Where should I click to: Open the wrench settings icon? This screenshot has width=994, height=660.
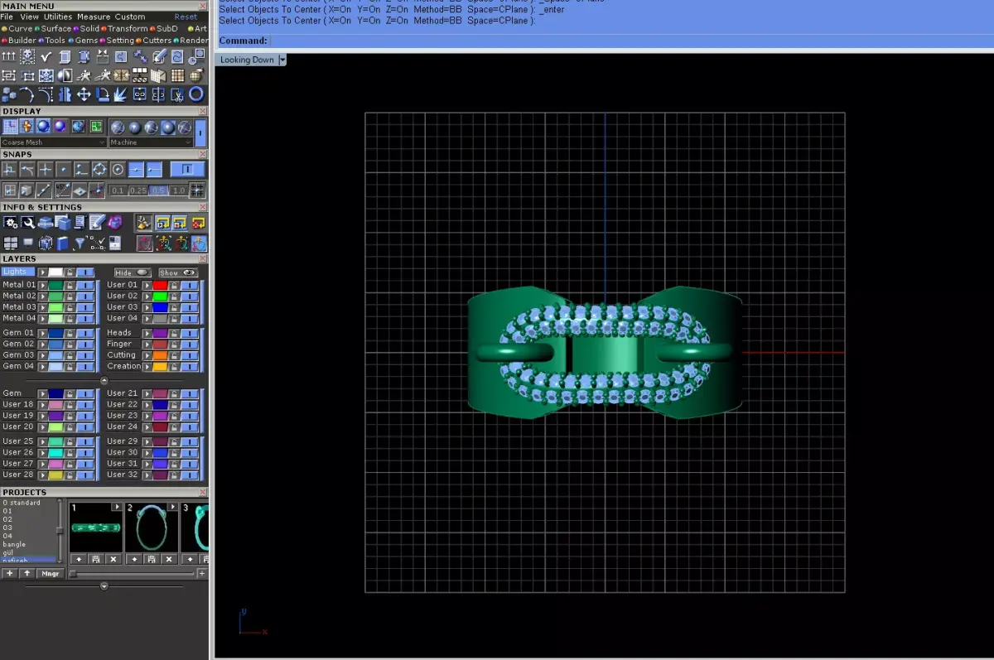(28, 222)
